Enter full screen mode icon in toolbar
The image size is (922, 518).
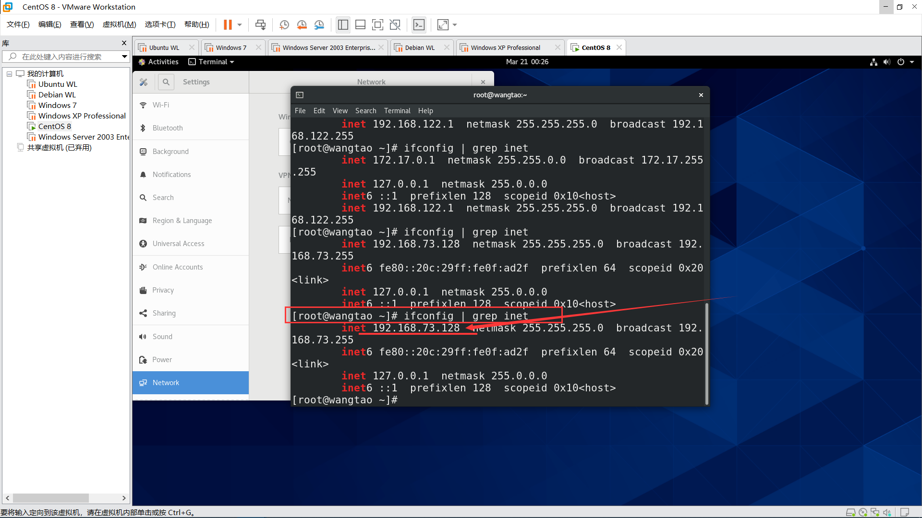coord(378,24)
